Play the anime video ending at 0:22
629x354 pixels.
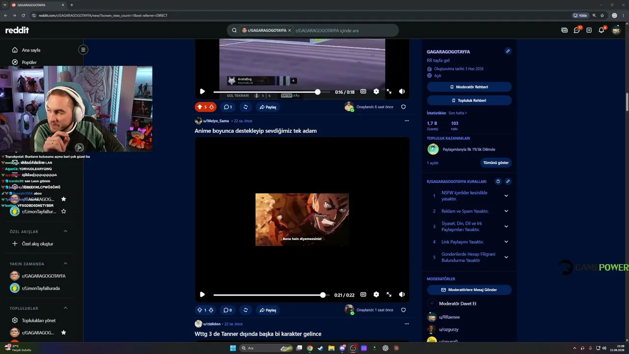[202, 295]
